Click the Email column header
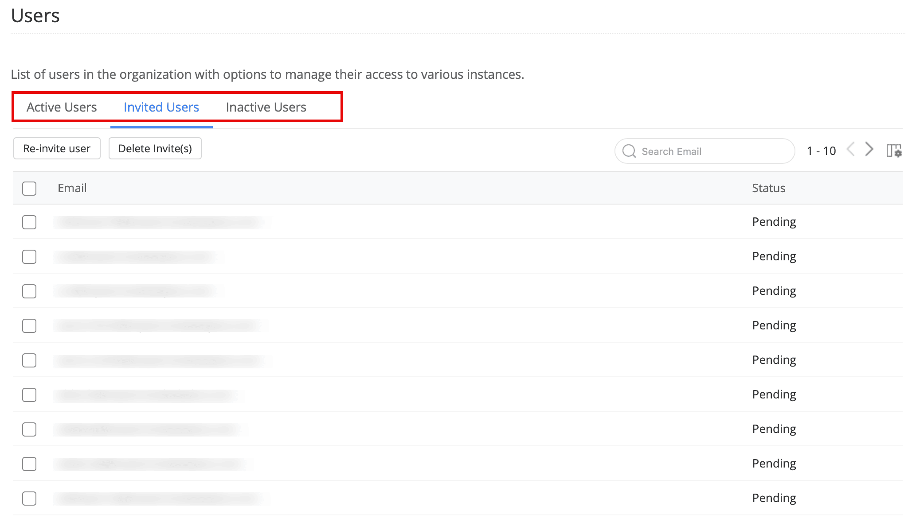 [72, 188]
